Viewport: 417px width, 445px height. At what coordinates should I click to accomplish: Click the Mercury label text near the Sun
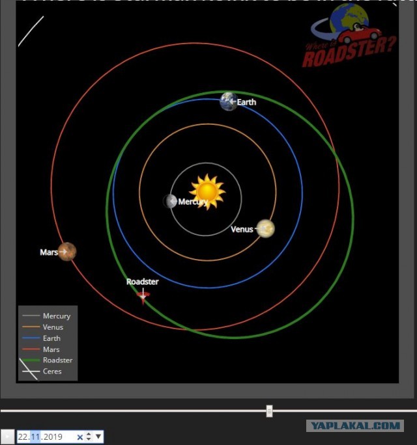193,202
